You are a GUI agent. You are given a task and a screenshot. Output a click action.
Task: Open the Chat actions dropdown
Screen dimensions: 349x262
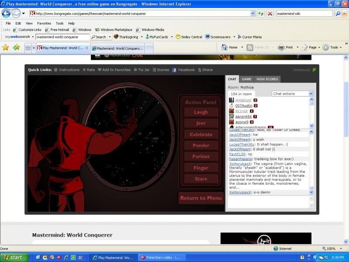click(x=293, y=93)
